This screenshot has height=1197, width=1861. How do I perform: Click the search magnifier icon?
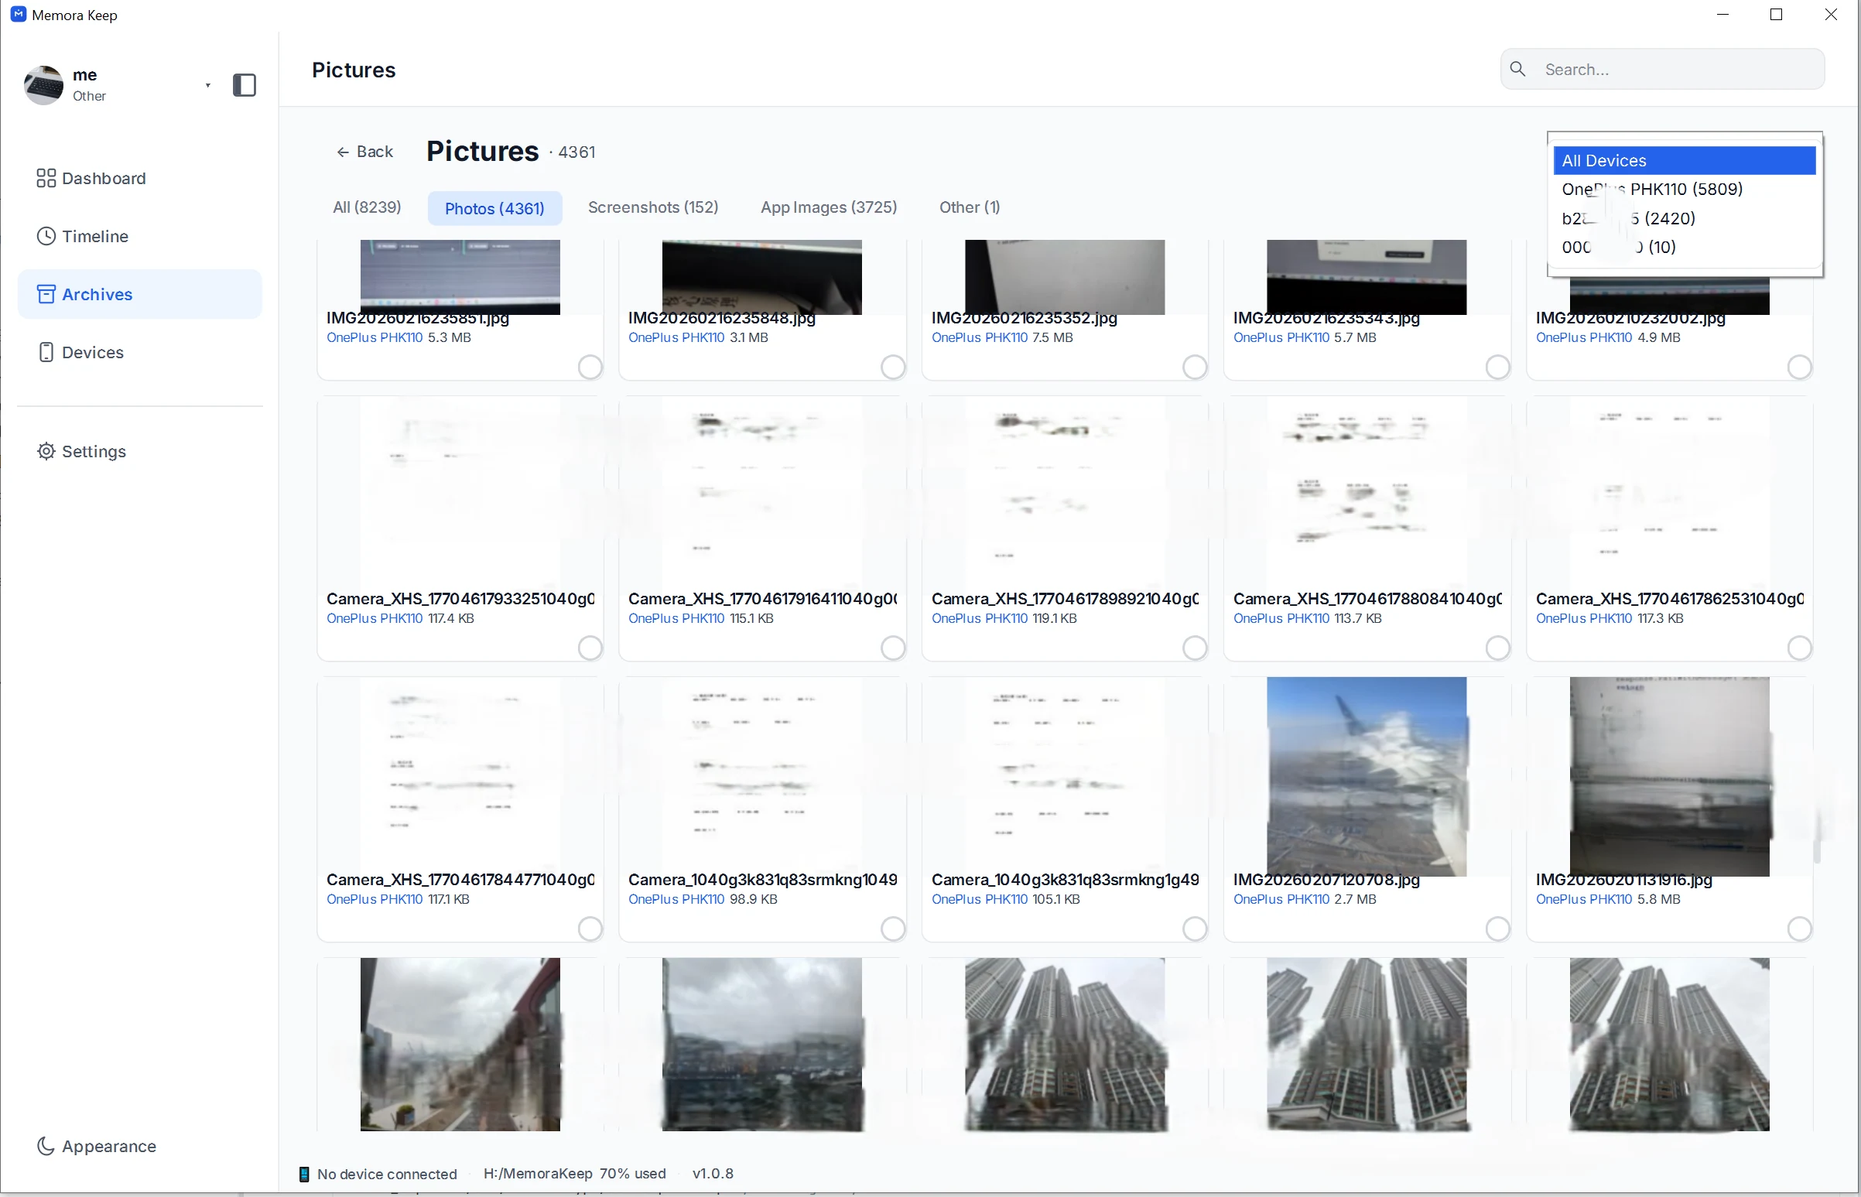[1517, 69]
